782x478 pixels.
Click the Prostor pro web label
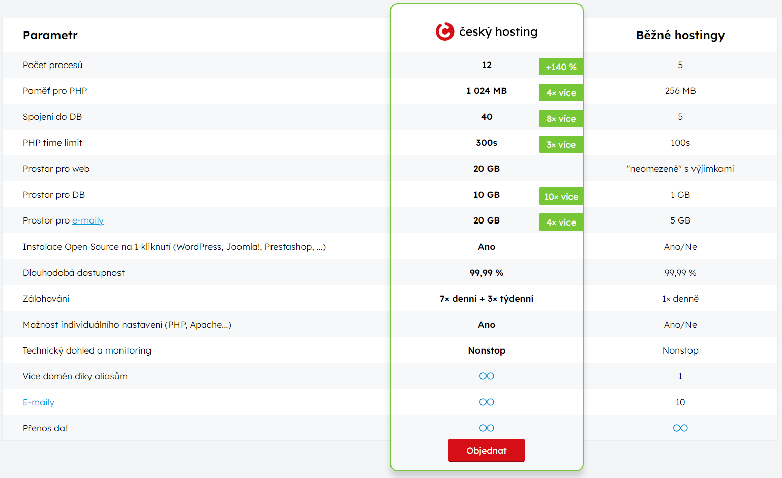pyautogui.click(x=56, y=169)
